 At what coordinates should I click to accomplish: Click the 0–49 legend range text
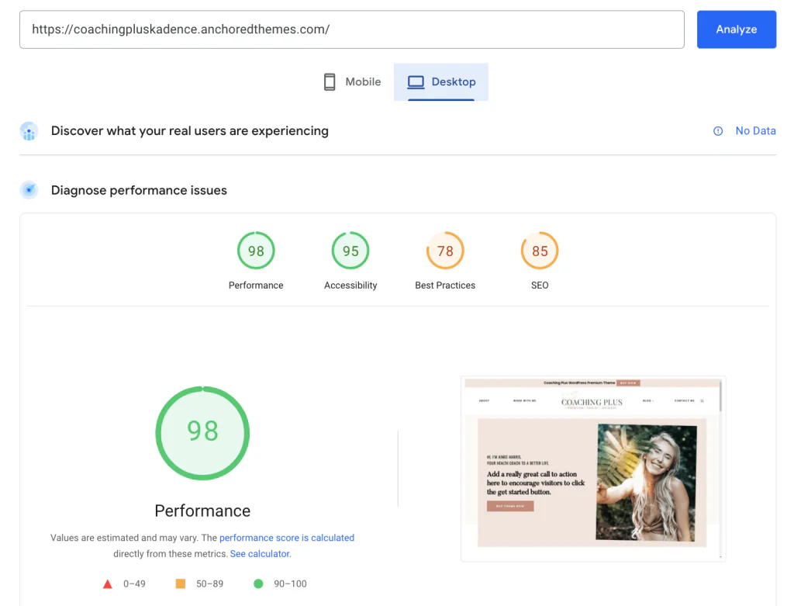point(134,583)
